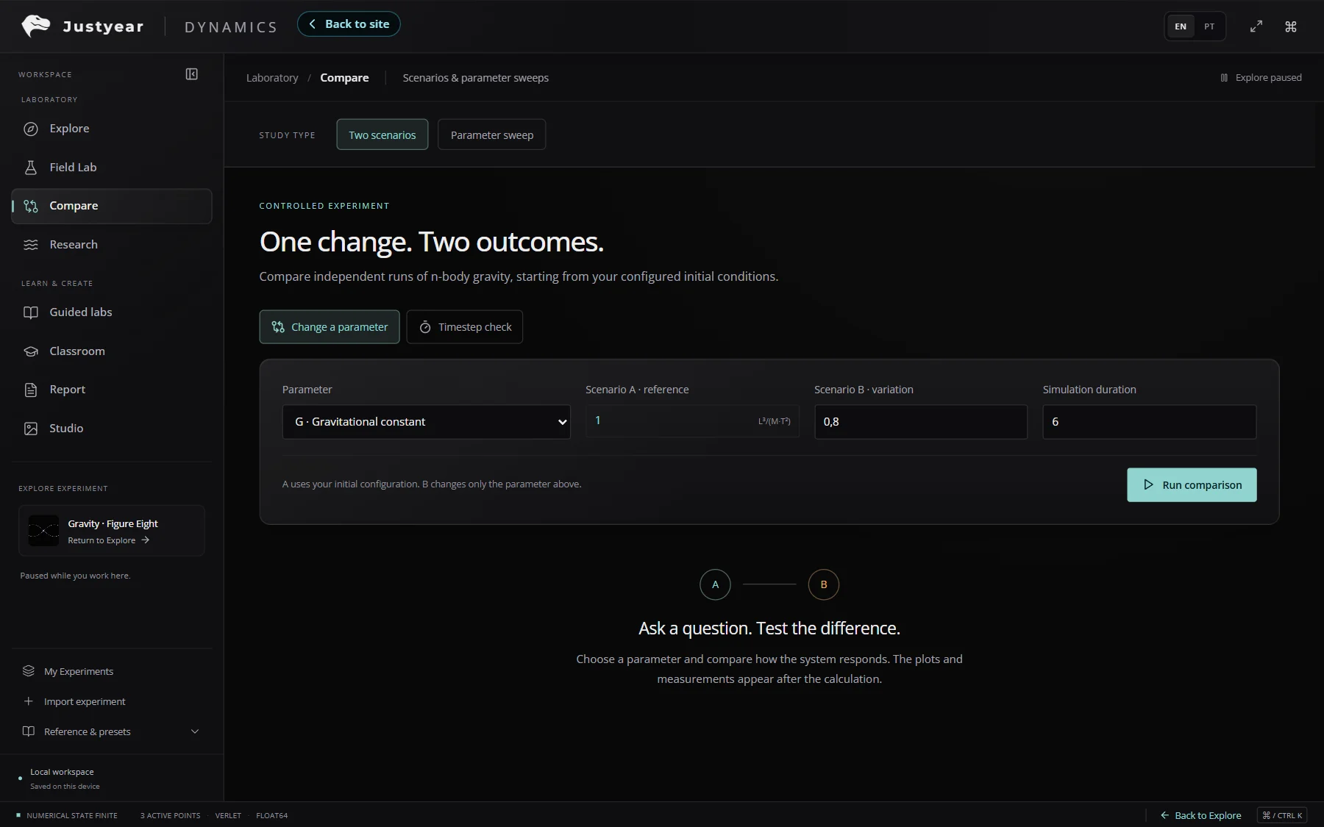
Task: Click Laboratory breadcrumb
Action: 272,78
